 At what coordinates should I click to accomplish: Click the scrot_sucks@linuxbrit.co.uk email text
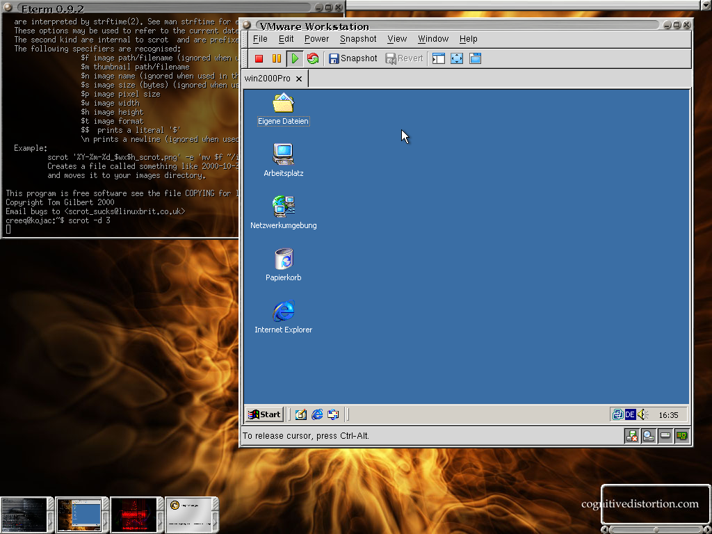pyautogui.click(x=125, y=211)
